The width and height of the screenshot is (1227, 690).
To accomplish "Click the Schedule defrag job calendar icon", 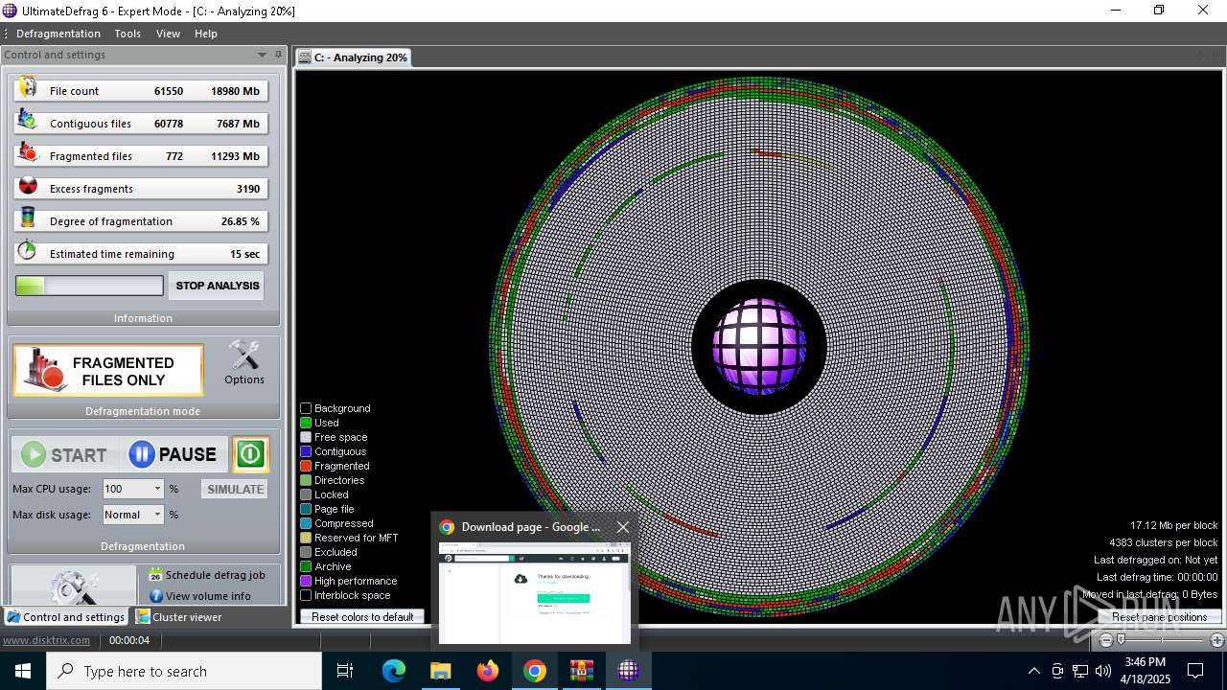I will [x=155, y=575].
